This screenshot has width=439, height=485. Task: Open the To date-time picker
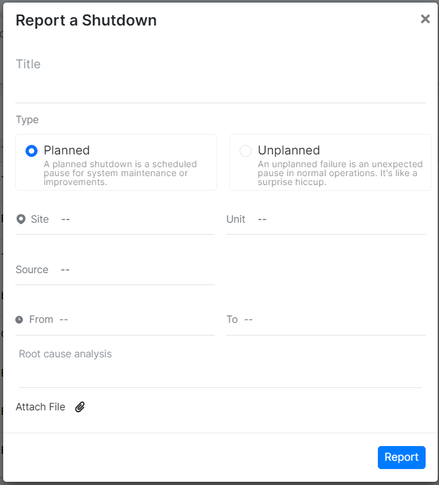point(326,320)
